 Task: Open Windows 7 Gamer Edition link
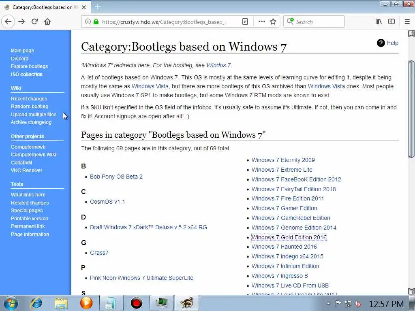click(x=285, y=209)
